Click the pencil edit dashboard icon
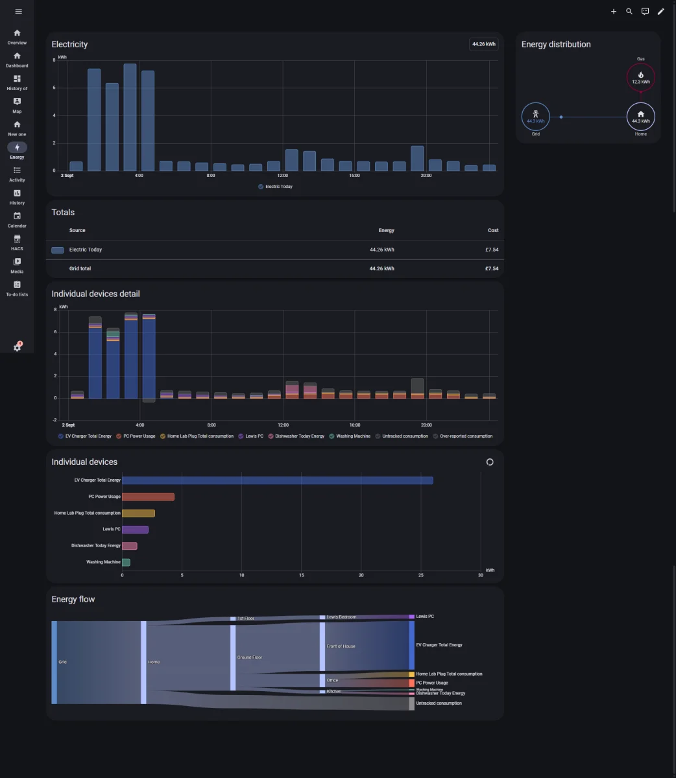Image resolution: width=676 pixels, height=778 pixels. click(x=661, y=12)
